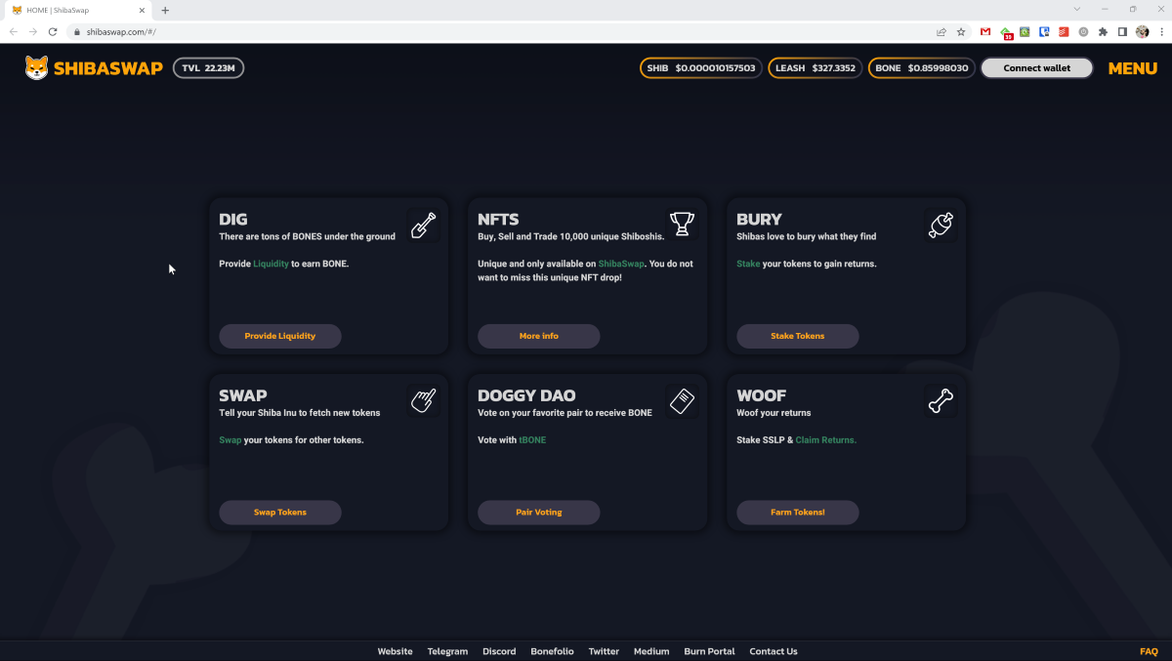Click the Stake Tokens button

pos(798,336)
